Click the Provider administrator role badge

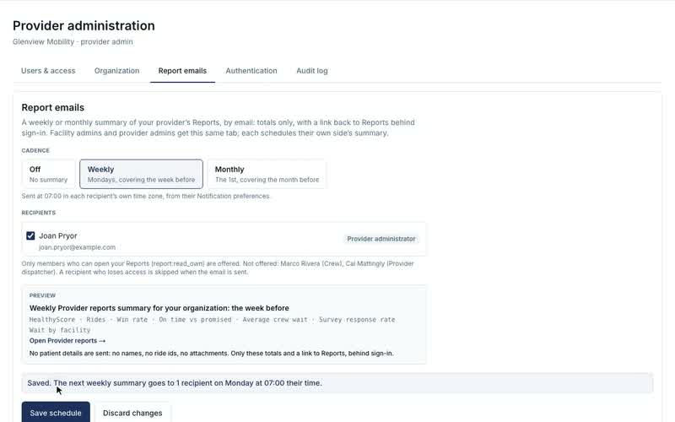(381, 239)
